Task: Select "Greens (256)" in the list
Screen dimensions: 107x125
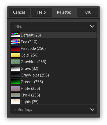Action: pos(32,82)
